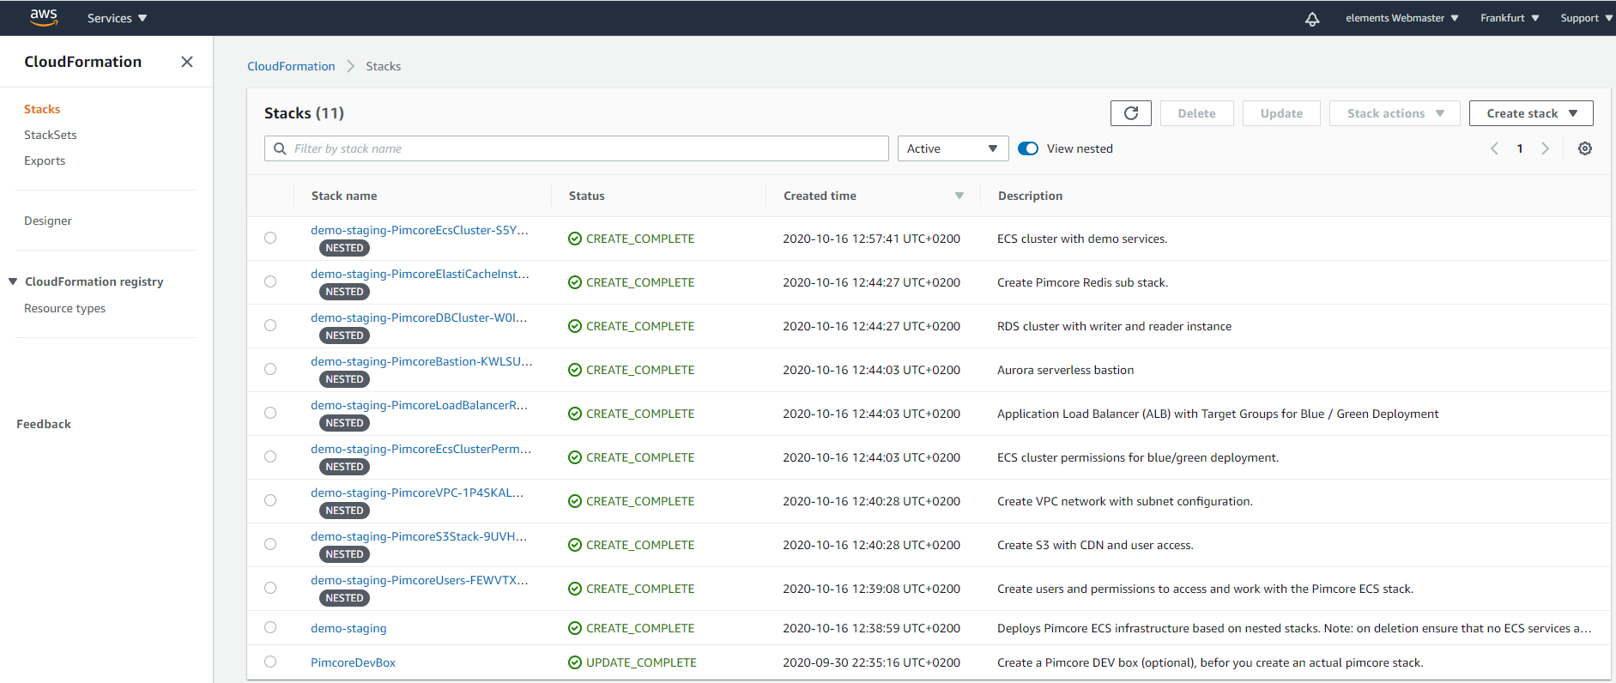
Task: Click 'Create Pimcore Redis sub stack.' description
Action: click(1082, 282)
